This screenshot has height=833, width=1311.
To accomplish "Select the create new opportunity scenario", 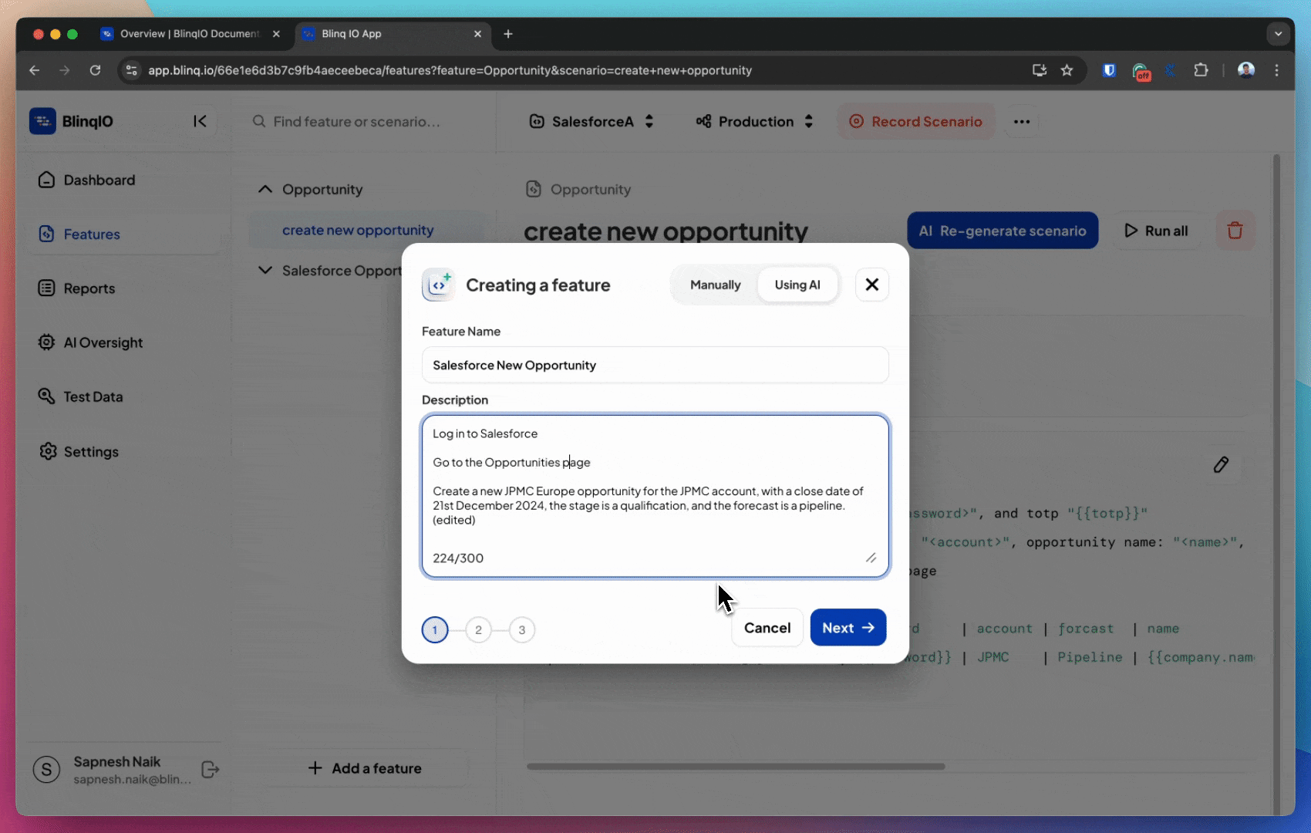I will click(x=358, y=230).
